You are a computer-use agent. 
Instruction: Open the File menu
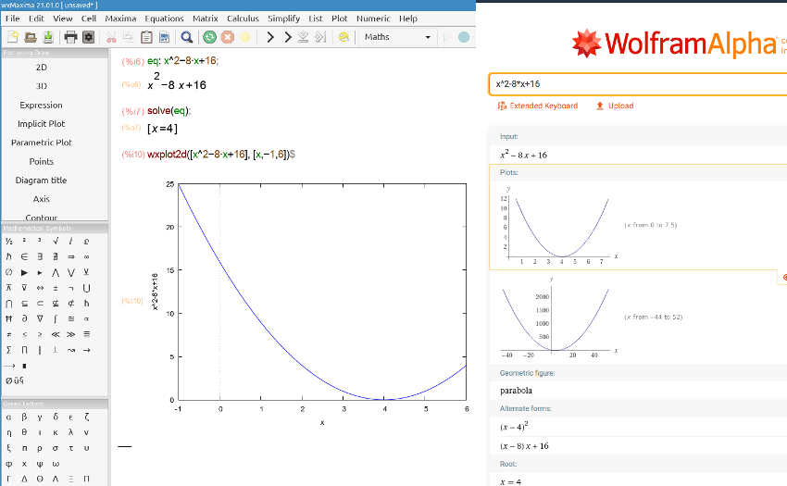pyautogui.click(x=13, y=19)
